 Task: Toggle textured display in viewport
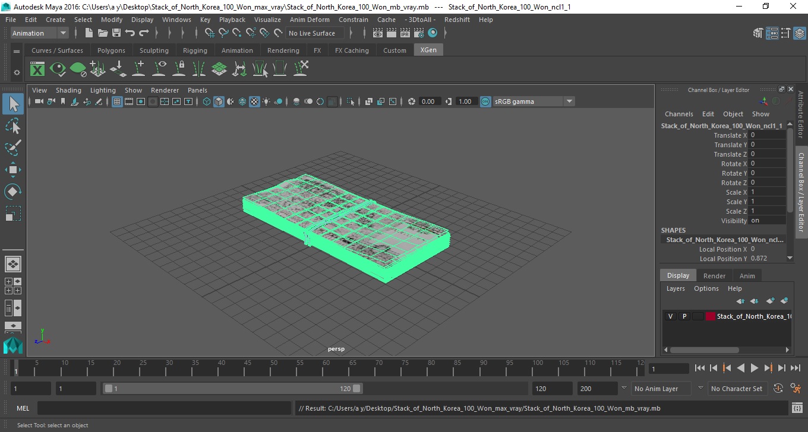point(254,101)
